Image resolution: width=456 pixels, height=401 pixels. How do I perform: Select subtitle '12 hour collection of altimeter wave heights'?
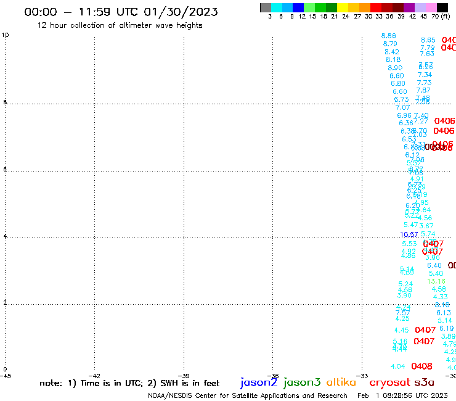(120, 26)
